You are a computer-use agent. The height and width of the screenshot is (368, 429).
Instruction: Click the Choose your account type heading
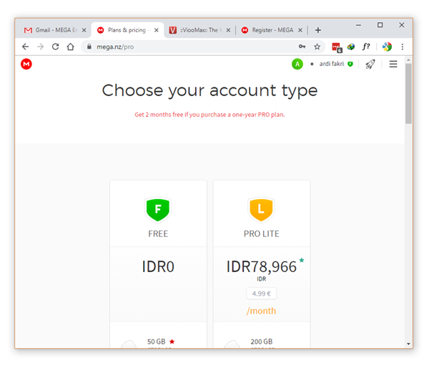point(209,91)
